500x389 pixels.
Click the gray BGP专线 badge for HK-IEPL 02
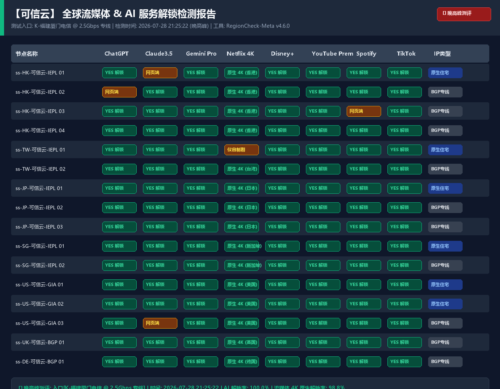tap(445, 92)
